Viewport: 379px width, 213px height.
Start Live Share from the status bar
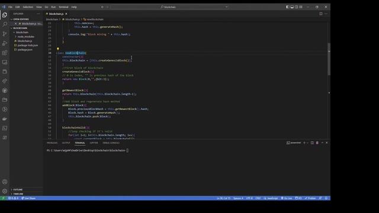28,198
